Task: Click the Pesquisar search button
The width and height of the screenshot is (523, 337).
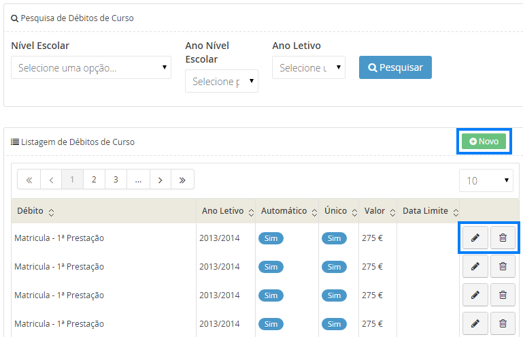Action: coord(395,67)
